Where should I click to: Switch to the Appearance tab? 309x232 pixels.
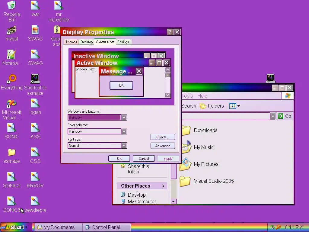coord(105,41)
